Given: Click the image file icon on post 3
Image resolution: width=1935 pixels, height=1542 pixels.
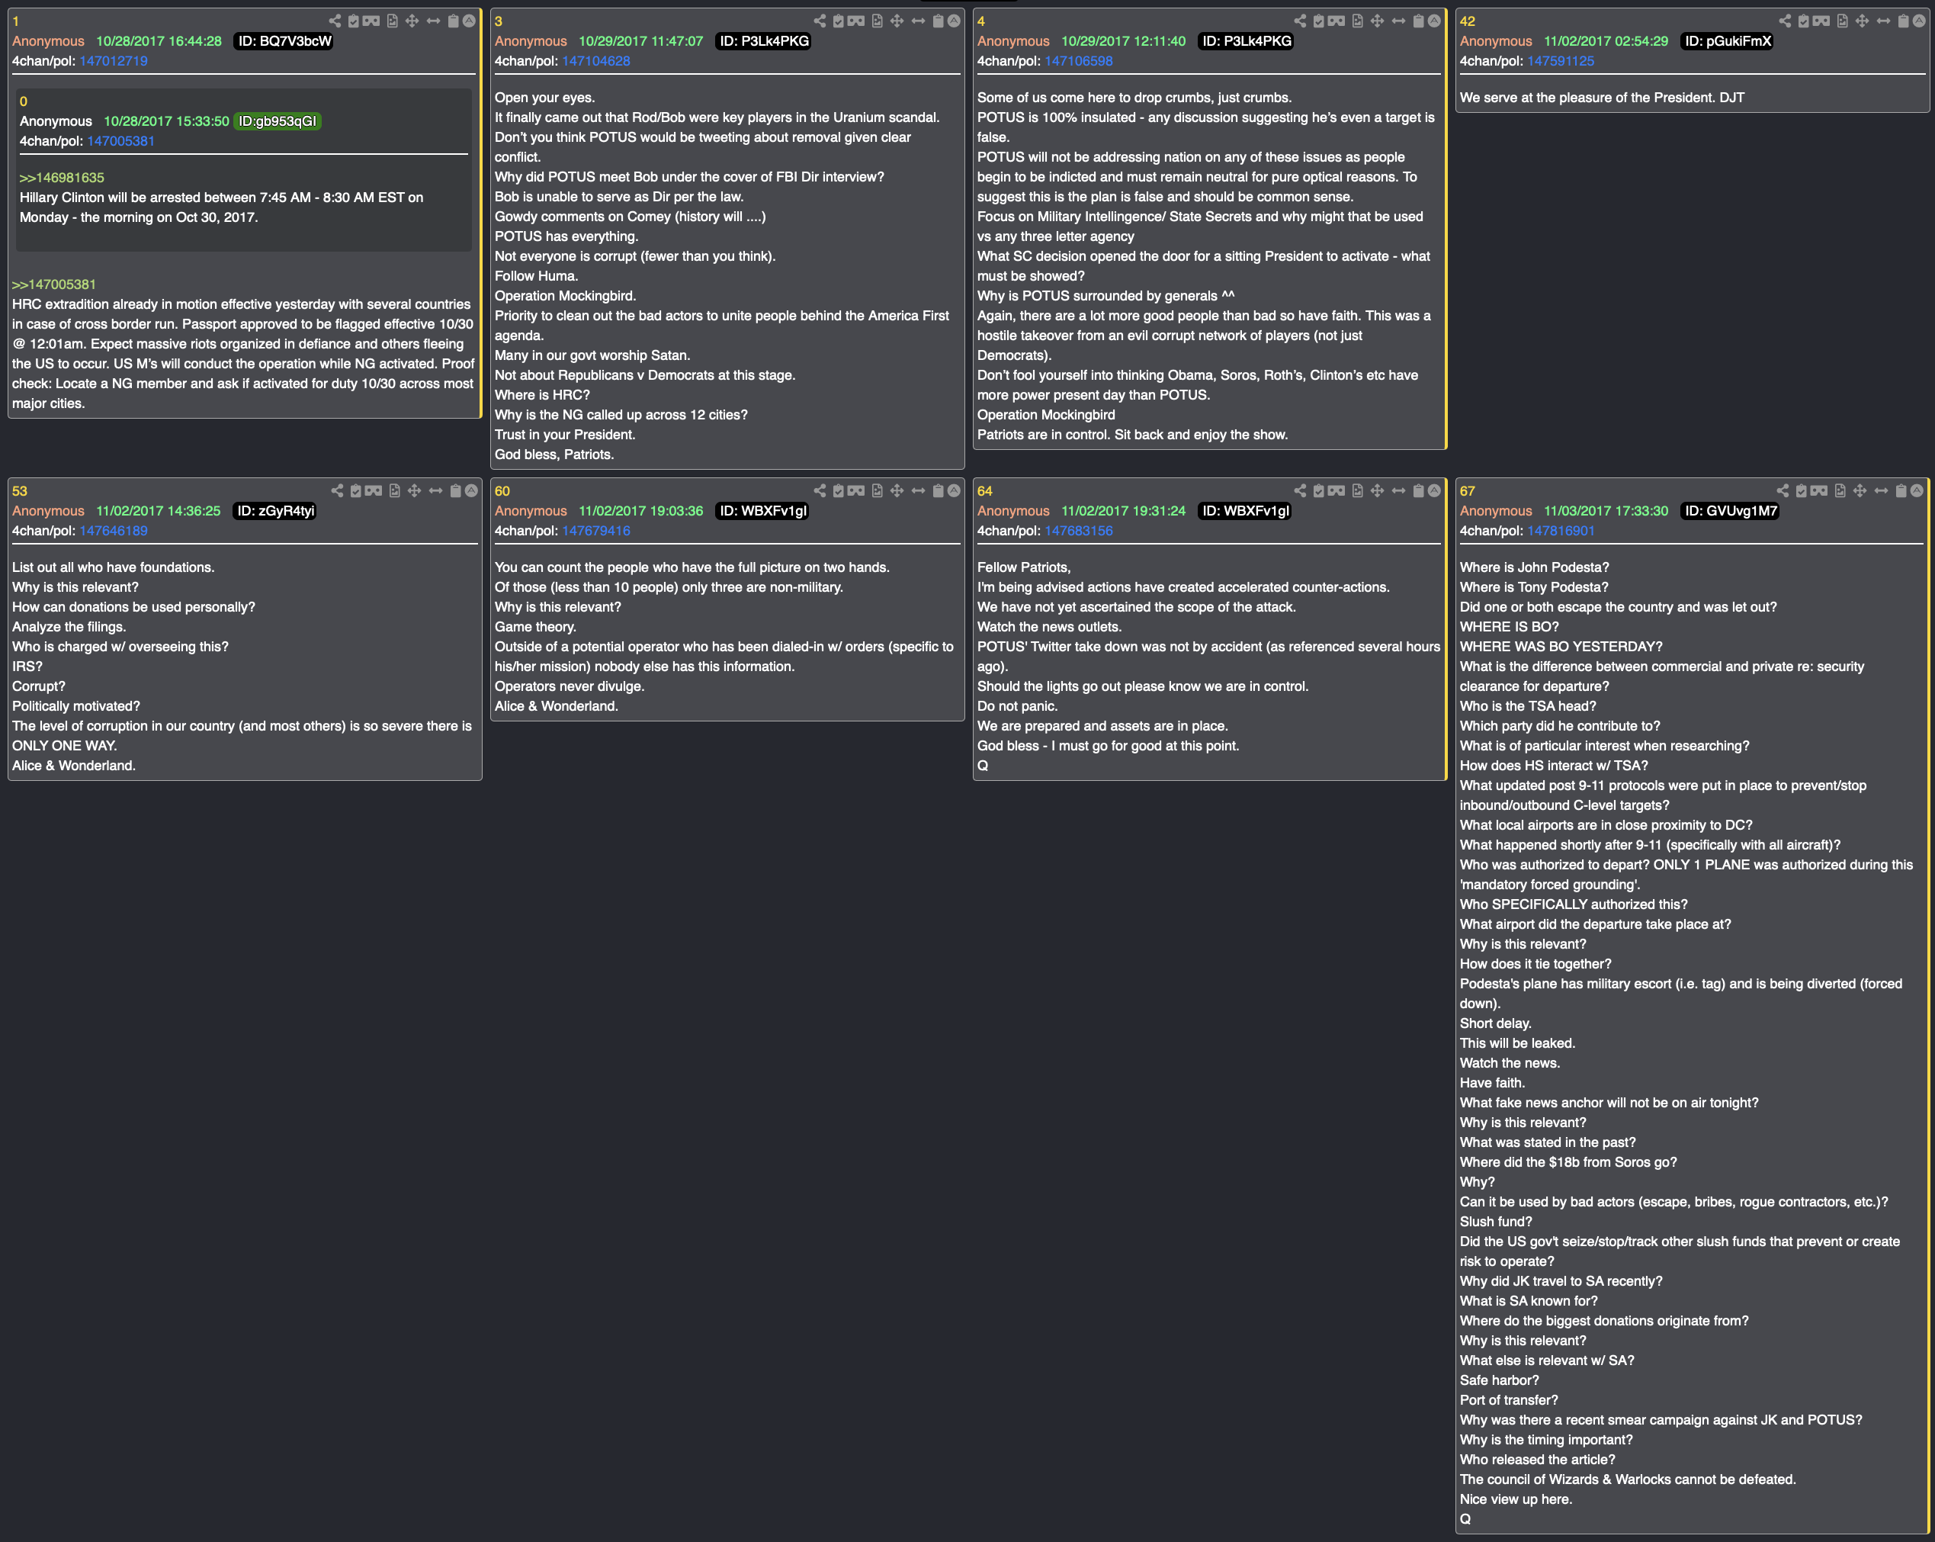Looking at the screenshot, I should pyautogui.click(x=877, y=21).
